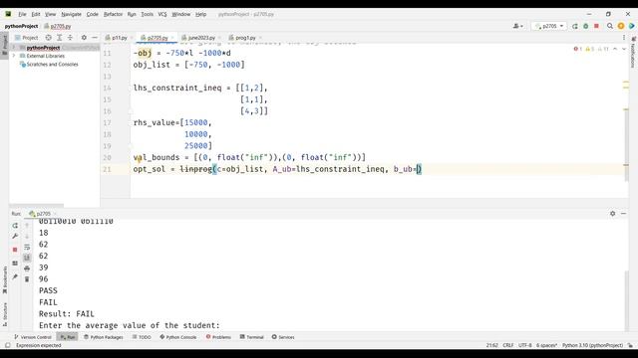Viewport: 638px width, 358px height.
Task: Open Python Console tool window
Action: [178, 337]
